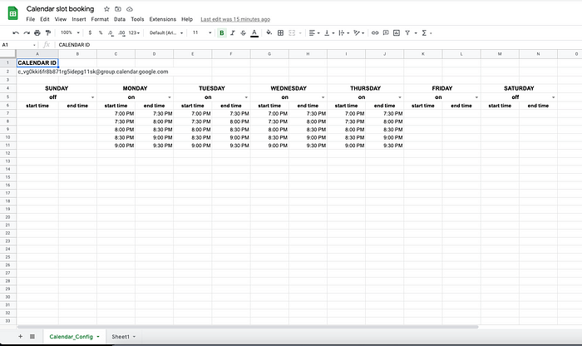Open text wrapping options
582x346 pixels.
pos(343,33)
